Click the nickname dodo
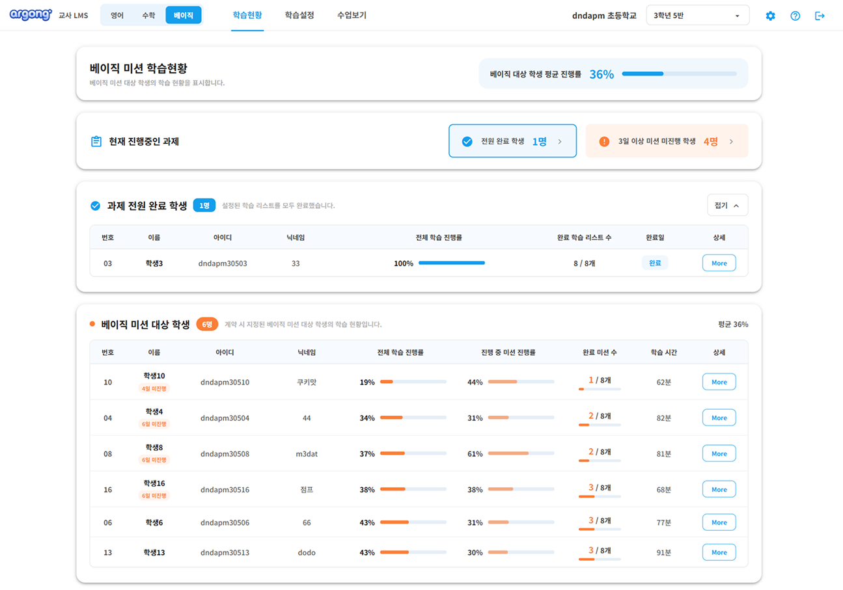The image size is (843, 590). pyautogui.click(x=307, y=553)
